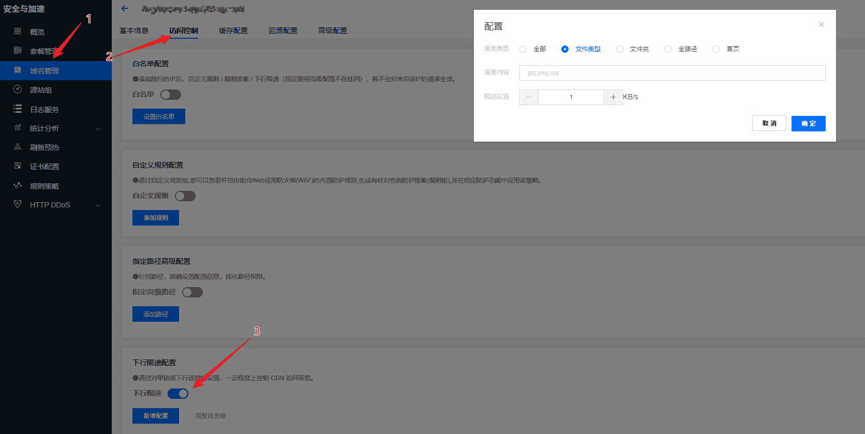Enable the 白名单 toggle switch
Viewport: 865px width, 434px height.
(x=170, y=95)
